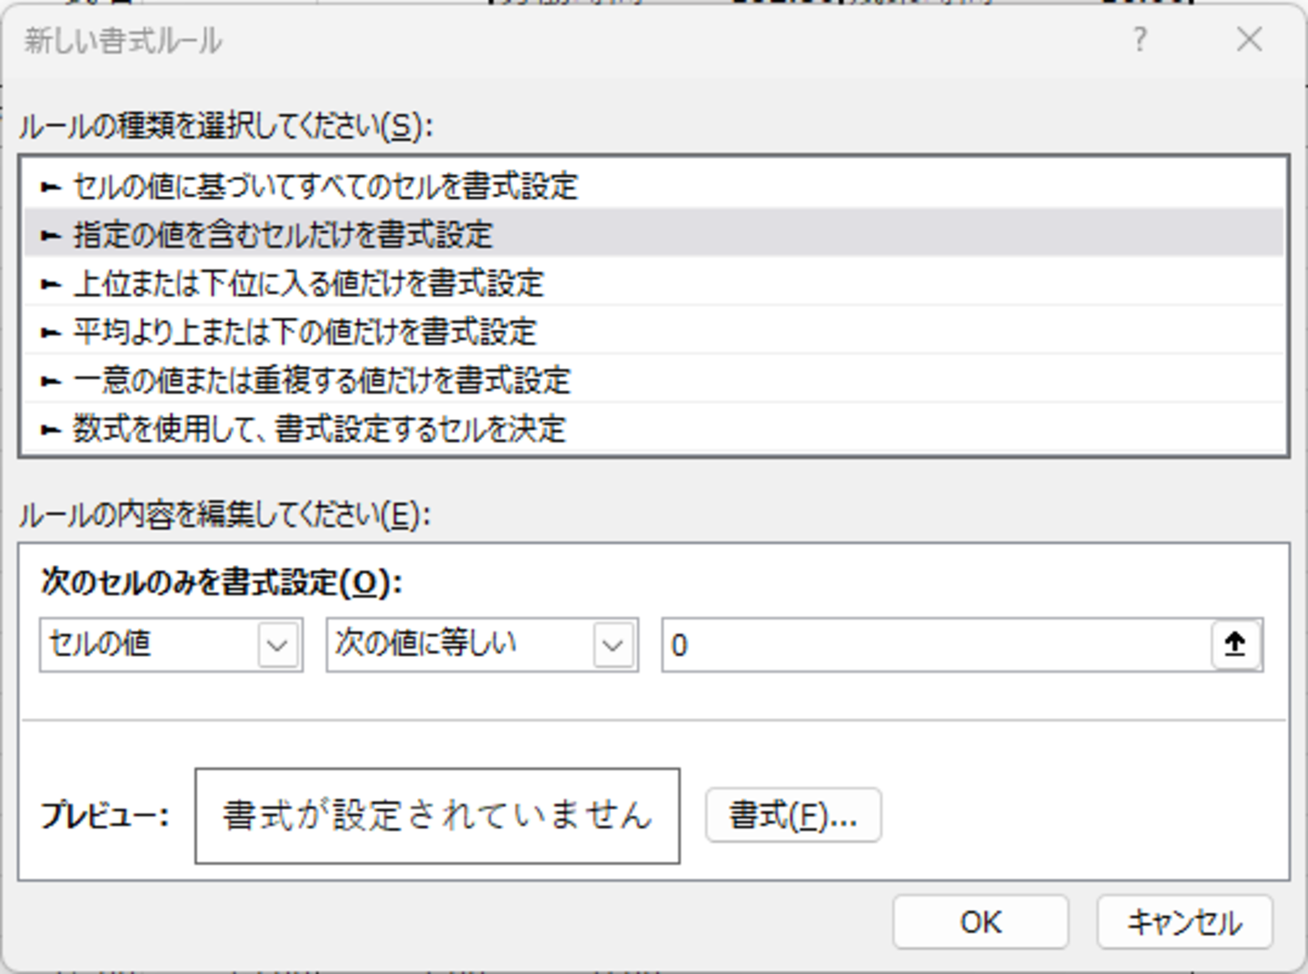
Task: Open the 書式(F)... format button
Action: tap(792, 815)
